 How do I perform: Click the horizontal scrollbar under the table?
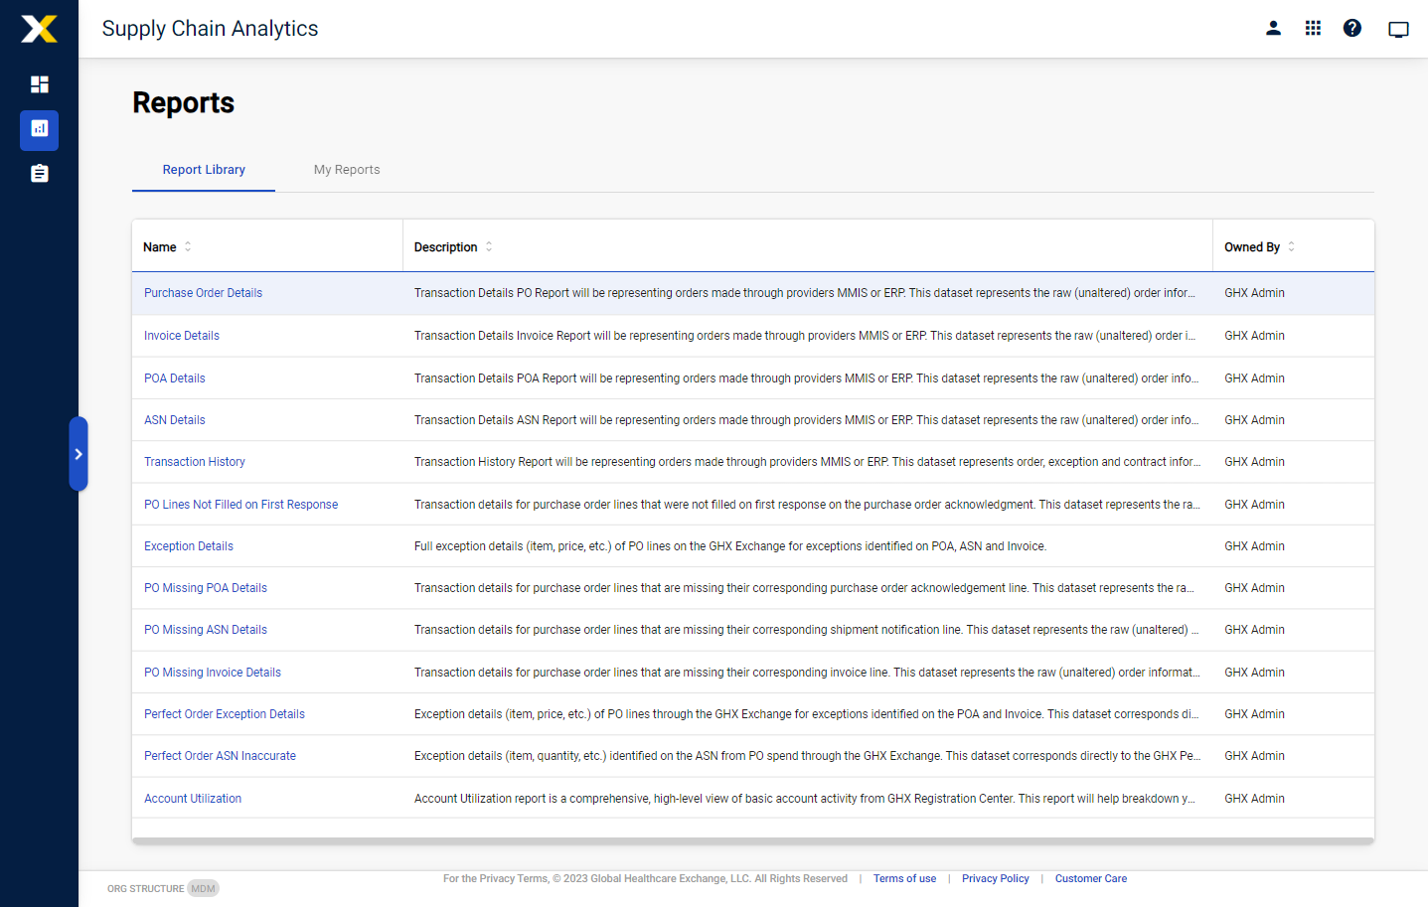(752, 840)
